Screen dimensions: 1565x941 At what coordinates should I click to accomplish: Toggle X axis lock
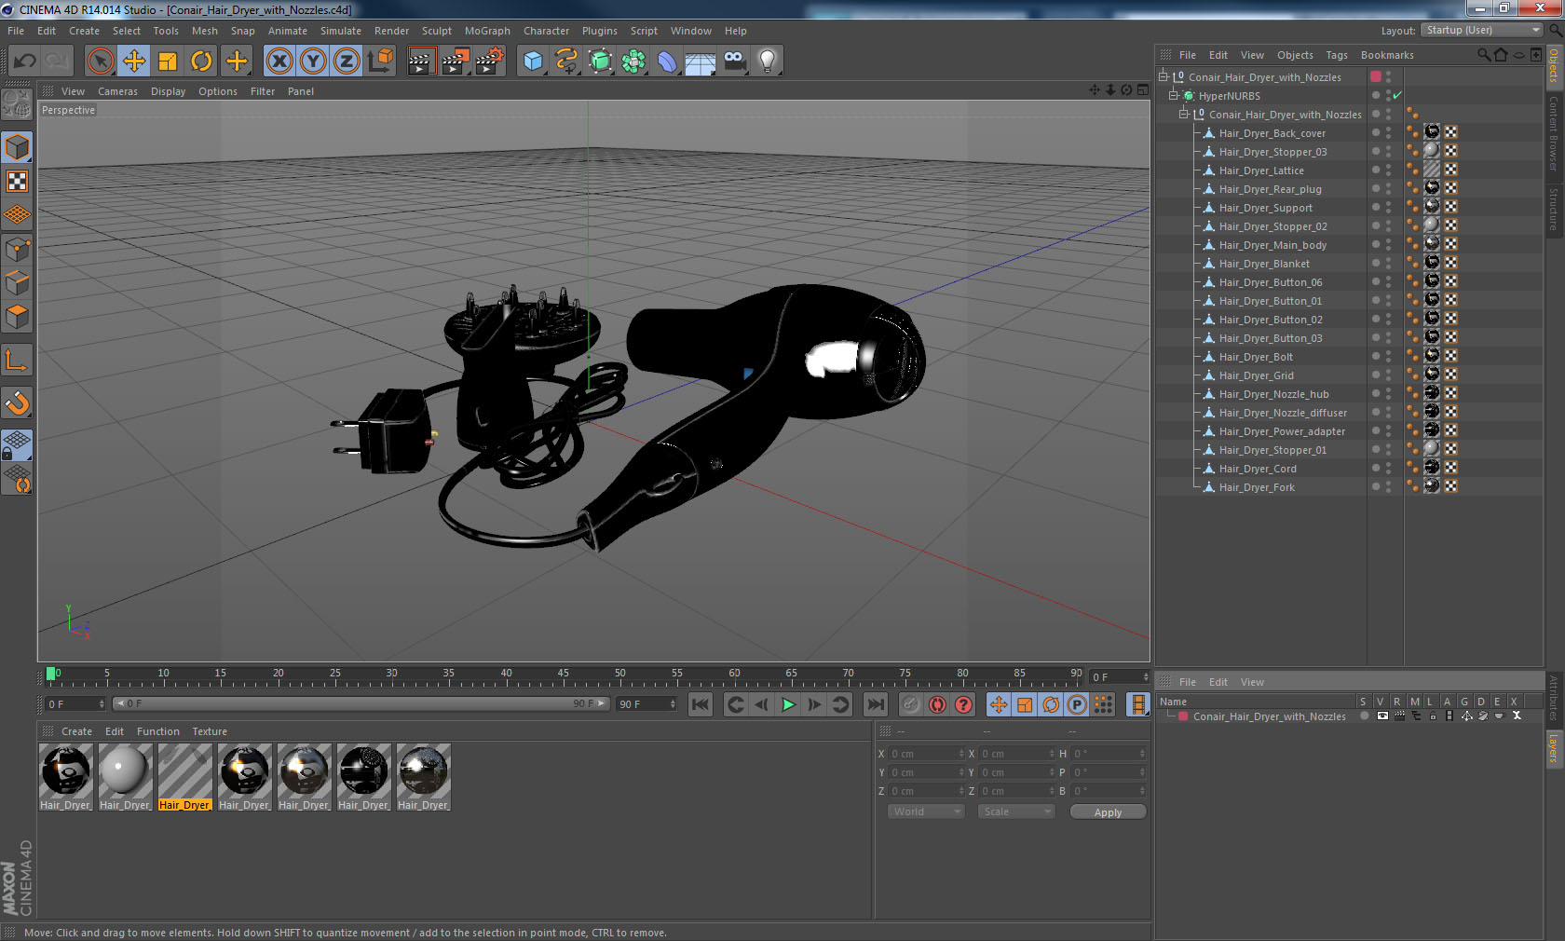(279, 61)
